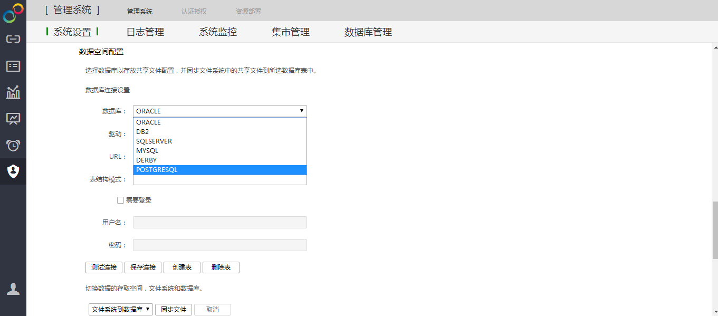Choose POSTGRESQL from the database list
Screen dimensions: 718x316
(219, 170)
